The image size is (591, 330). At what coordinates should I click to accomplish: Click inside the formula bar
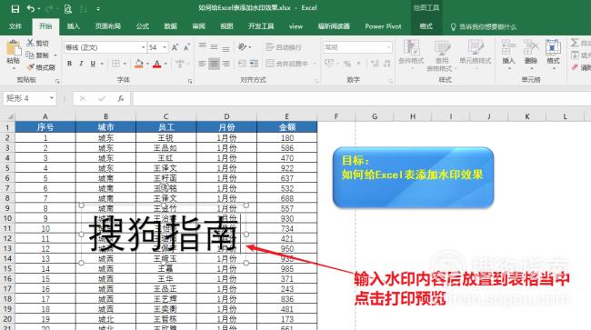click(x=361, y=98)
